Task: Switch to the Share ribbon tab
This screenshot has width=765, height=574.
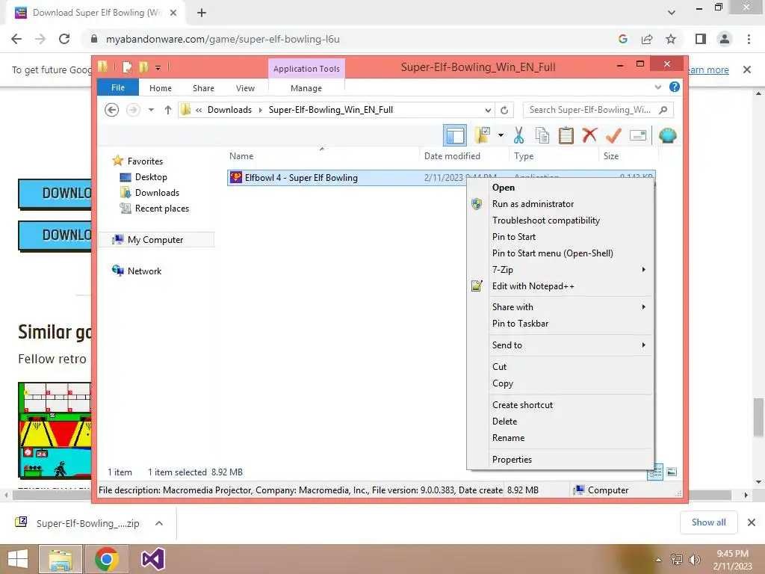Action: 203,88
